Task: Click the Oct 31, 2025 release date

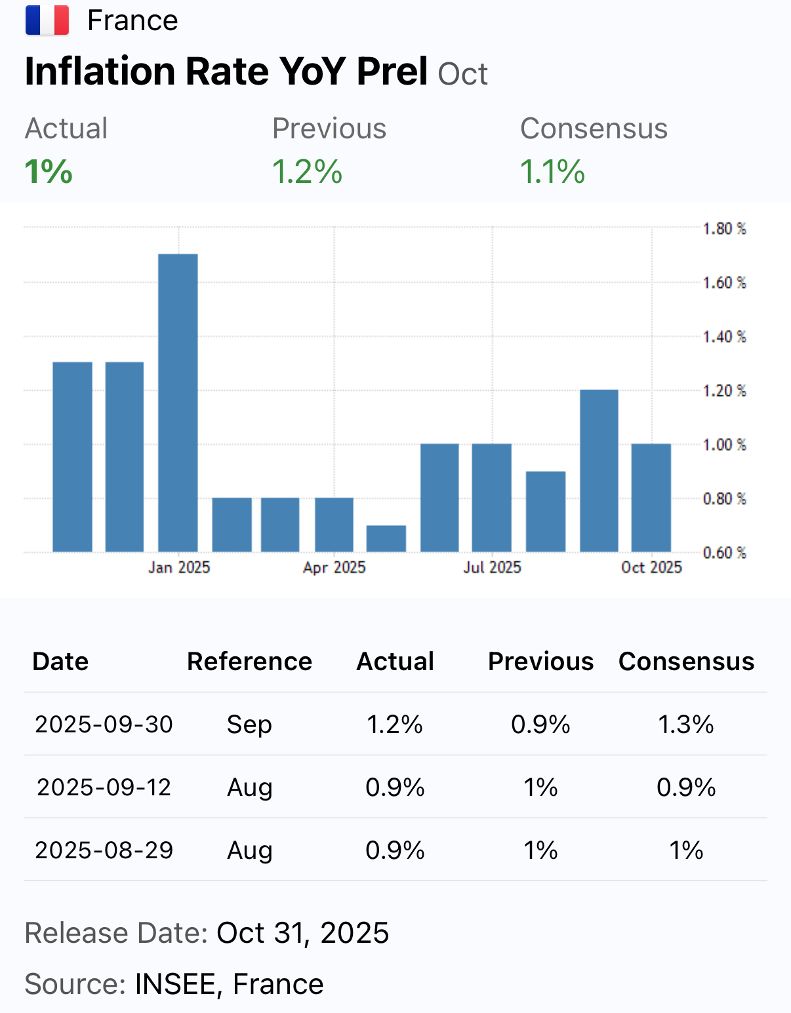Action: [302, 932]
